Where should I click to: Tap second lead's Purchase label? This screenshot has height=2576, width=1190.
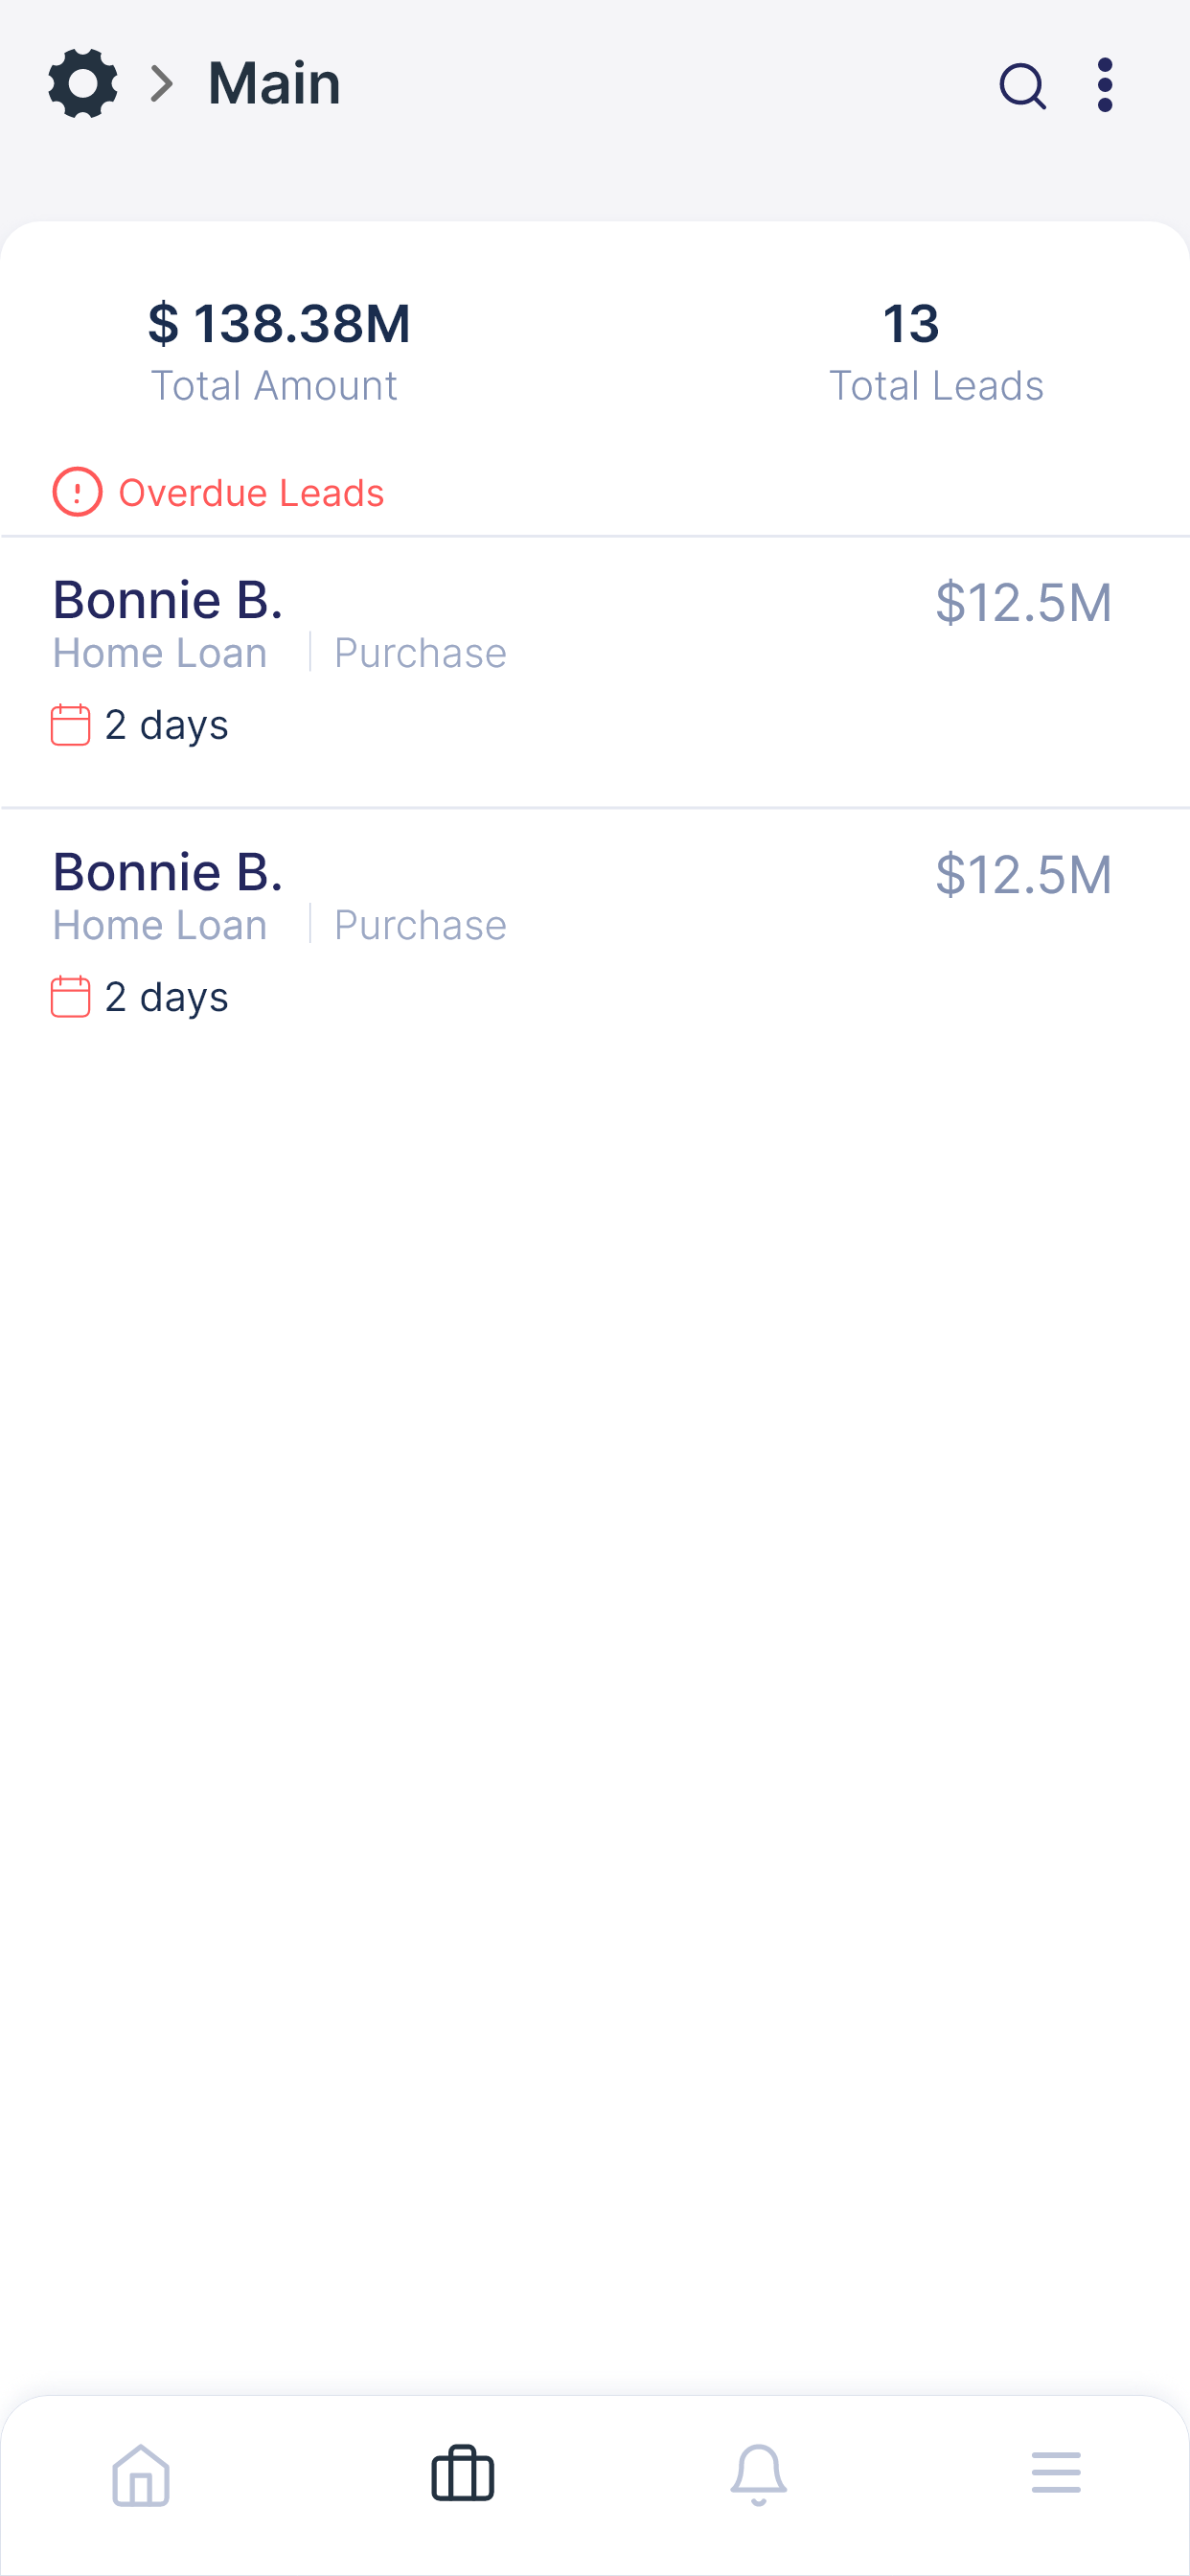point(420,925)
